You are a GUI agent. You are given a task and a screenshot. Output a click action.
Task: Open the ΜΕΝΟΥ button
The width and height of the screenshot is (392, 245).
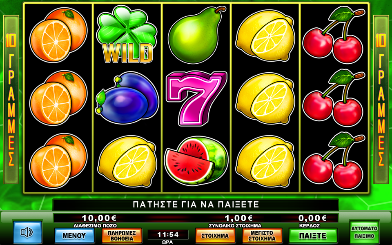(74, 236)
